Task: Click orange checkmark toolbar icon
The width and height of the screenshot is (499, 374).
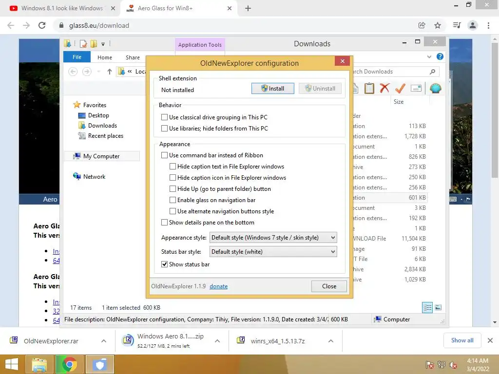Action: pyautogui.click(x=400, y=88)
